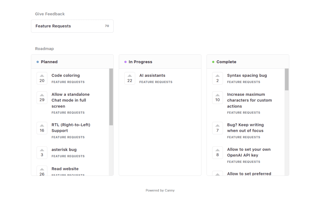
Task: Upvote the "Code coloring" feature request
Action: click(x=42, y=78)
